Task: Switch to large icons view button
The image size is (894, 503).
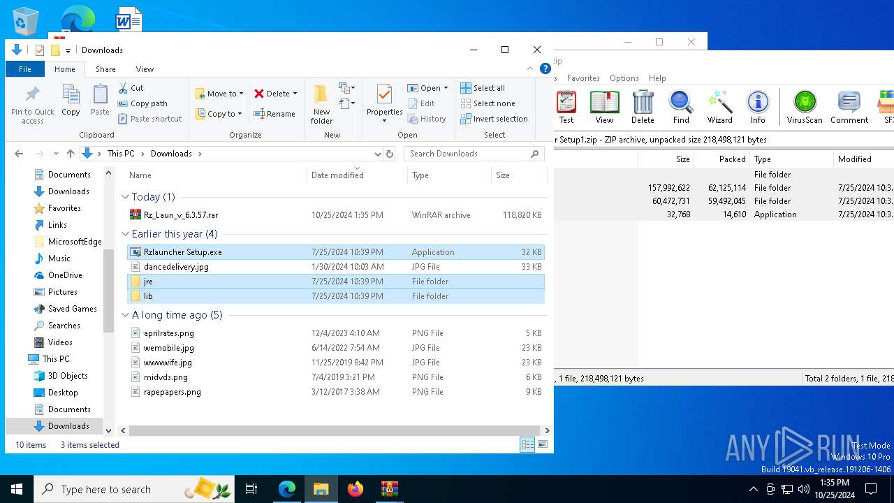Action: point(542,444)
